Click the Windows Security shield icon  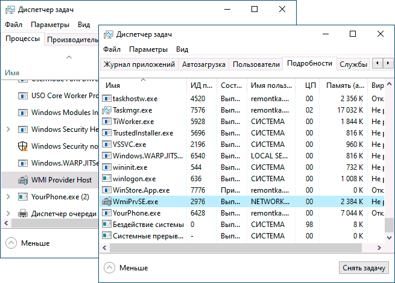[23, 146]
